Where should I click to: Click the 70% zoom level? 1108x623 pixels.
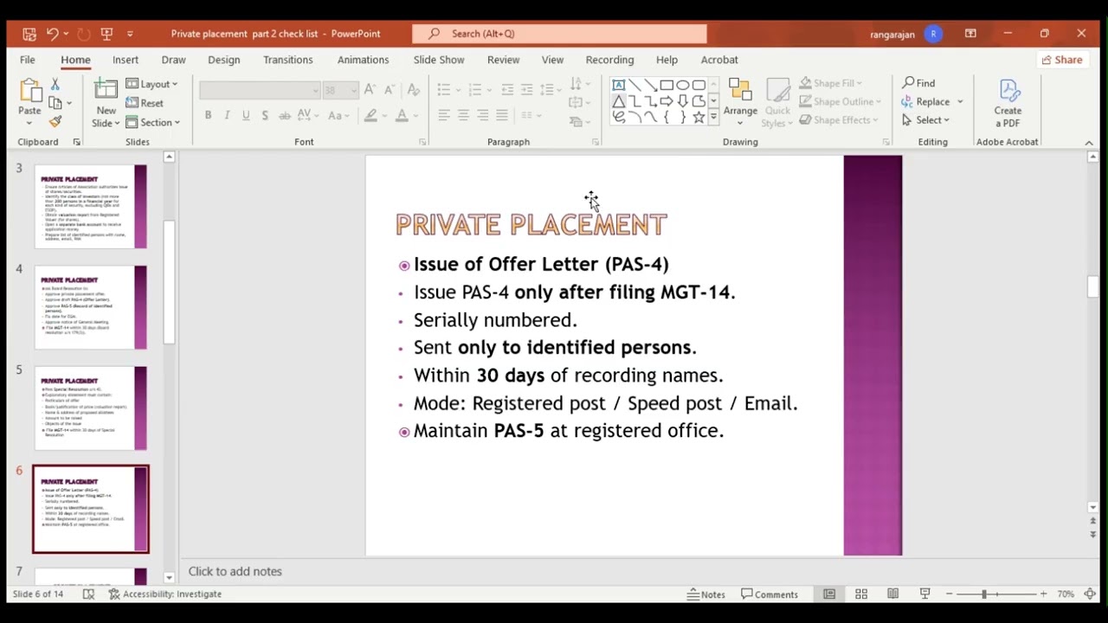[1066, 594]
